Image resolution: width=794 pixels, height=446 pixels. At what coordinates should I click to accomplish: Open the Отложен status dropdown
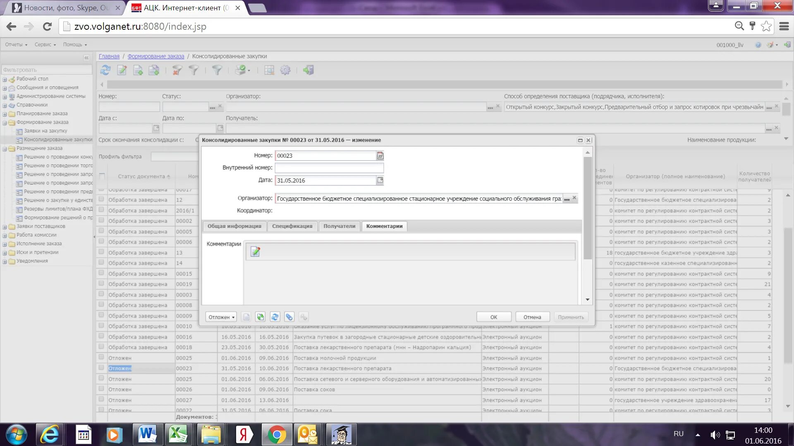coord(221,317)
